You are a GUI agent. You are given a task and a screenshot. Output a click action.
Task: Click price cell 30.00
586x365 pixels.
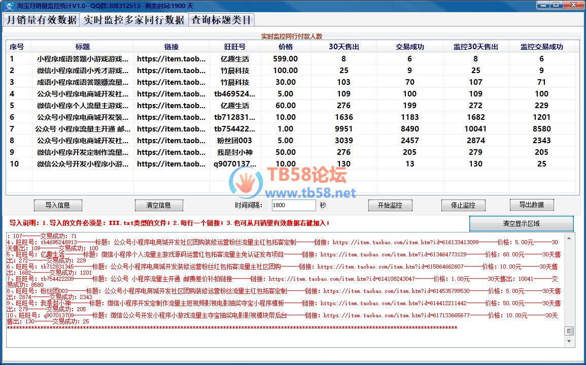(x=286, y=82)
